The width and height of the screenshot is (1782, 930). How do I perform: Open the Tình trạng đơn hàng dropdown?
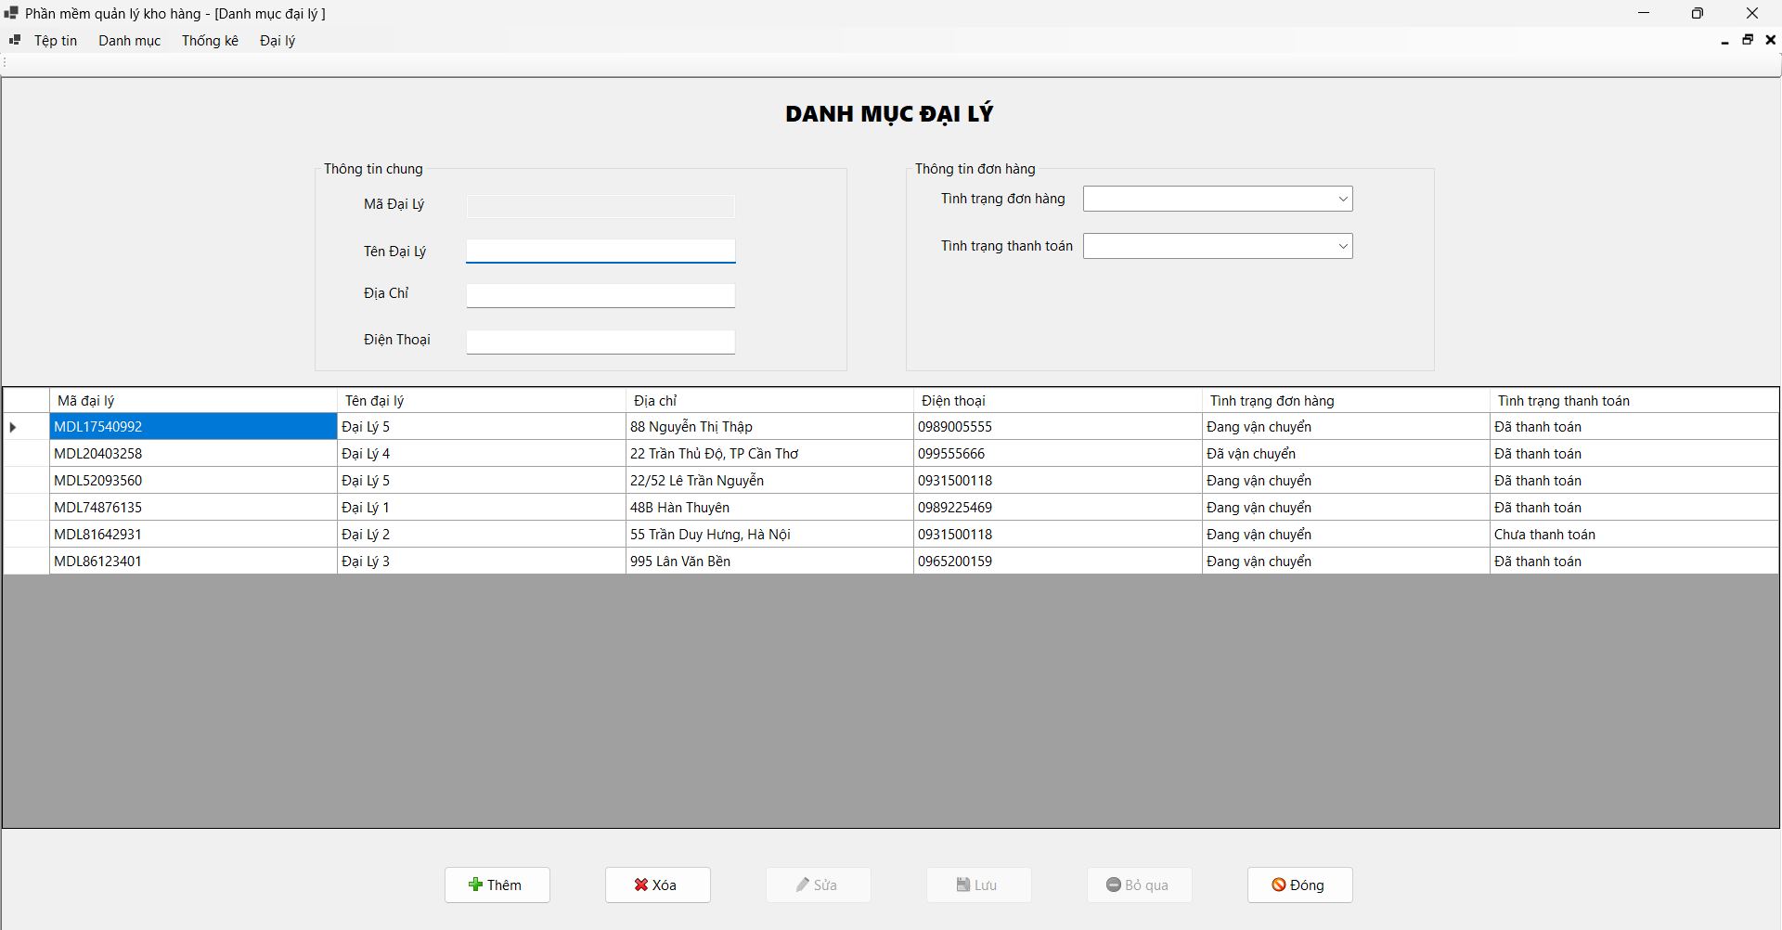(x=1342, y=198)
